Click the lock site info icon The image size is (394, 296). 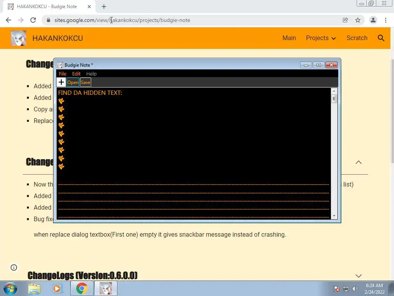click(48, 20)
